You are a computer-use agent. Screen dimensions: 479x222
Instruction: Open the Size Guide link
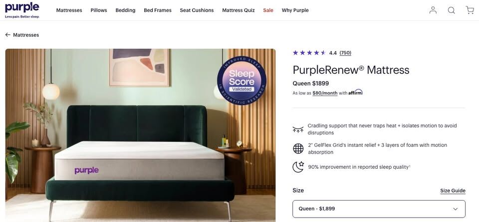[453, 191]
